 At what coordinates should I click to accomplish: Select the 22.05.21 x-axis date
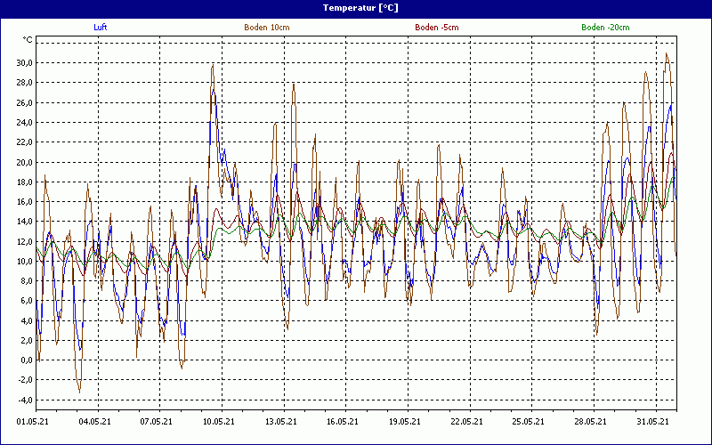pyautogui.click(x=465, y=422)
